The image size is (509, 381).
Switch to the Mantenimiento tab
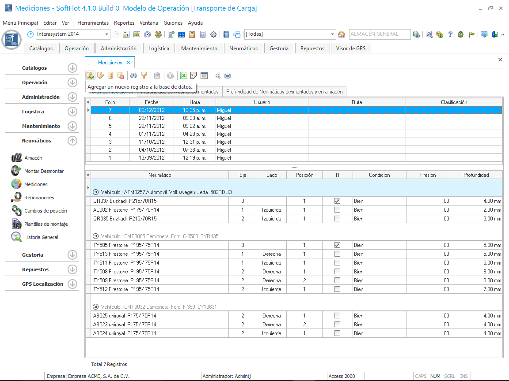pos(199,49)
